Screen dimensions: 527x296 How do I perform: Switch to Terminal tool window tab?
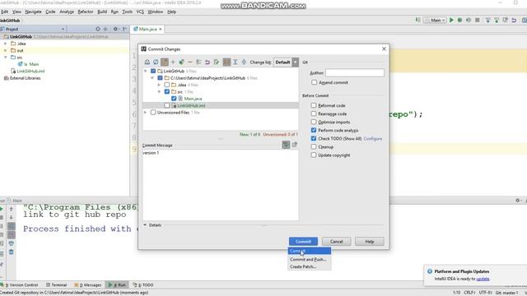[x=57, y=284]
